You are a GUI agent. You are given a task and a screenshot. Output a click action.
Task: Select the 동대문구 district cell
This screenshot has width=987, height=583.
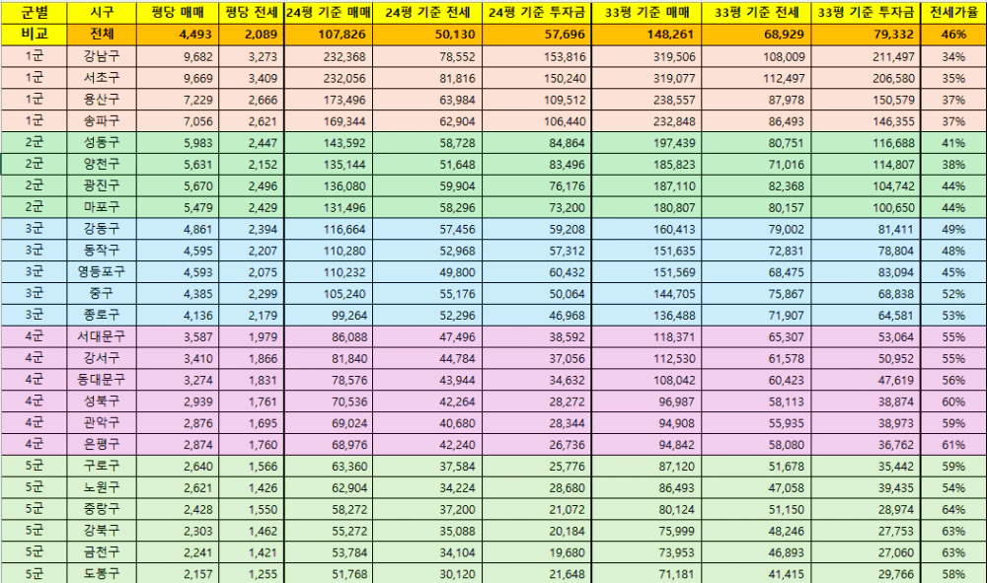click(x=102, y=380)
